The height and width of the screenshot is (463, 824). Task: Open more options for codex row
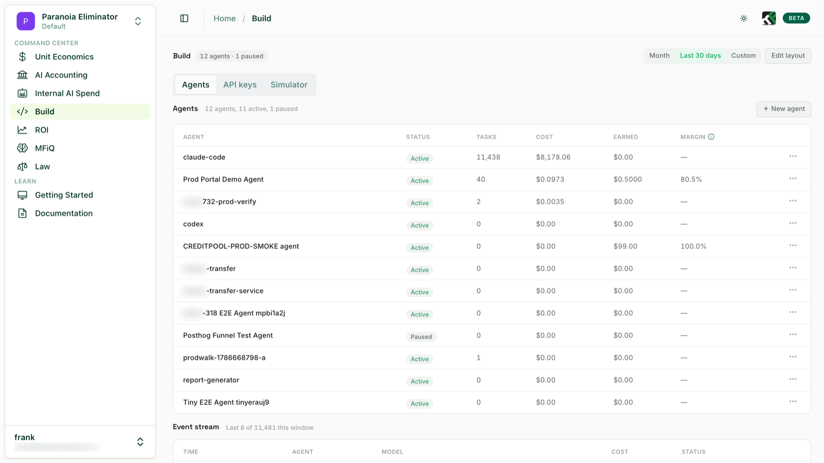793,223
